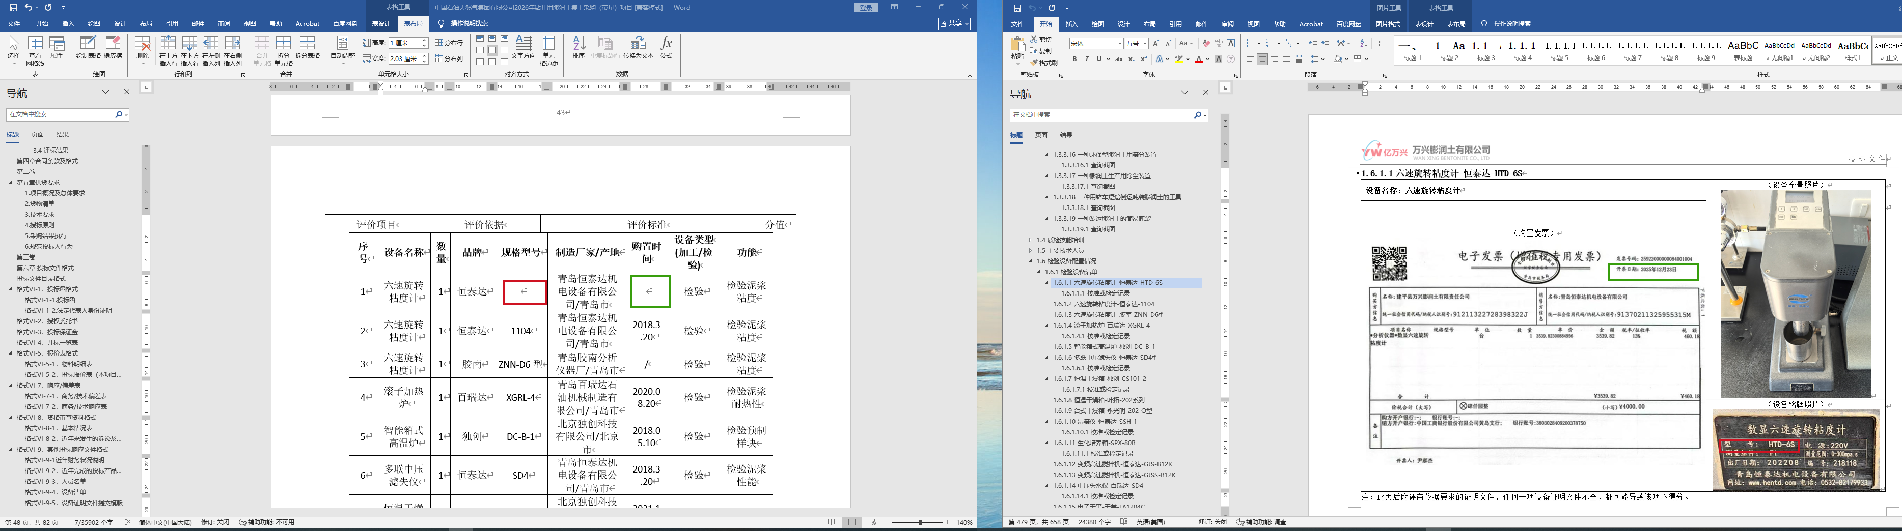Open 图片格式 tab in right Word window
The height and width of the screenshot is (531, 1902).
(x=1388, y=23)
